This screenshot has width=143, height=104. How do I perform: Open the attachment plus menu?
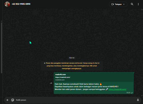click(x=7, y=100)
